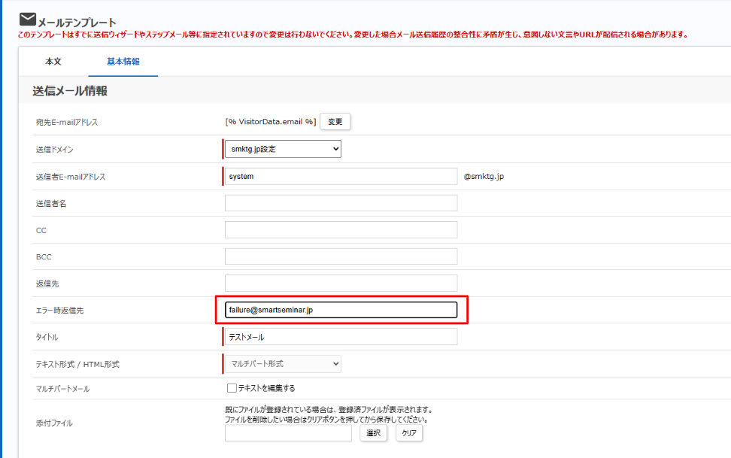Toggle the テキストを編集する checkbox
This screenshot has height=458, width=731.
click(232, 388)
